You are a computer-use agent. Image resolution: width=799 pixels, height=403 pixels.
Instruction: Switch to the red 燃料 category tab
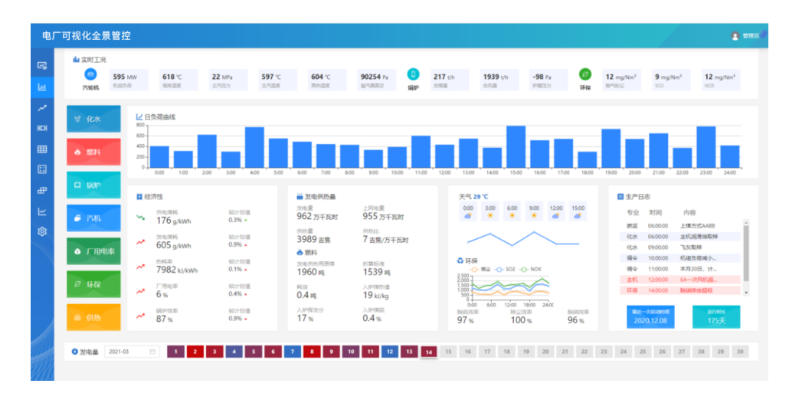point(93,152)
